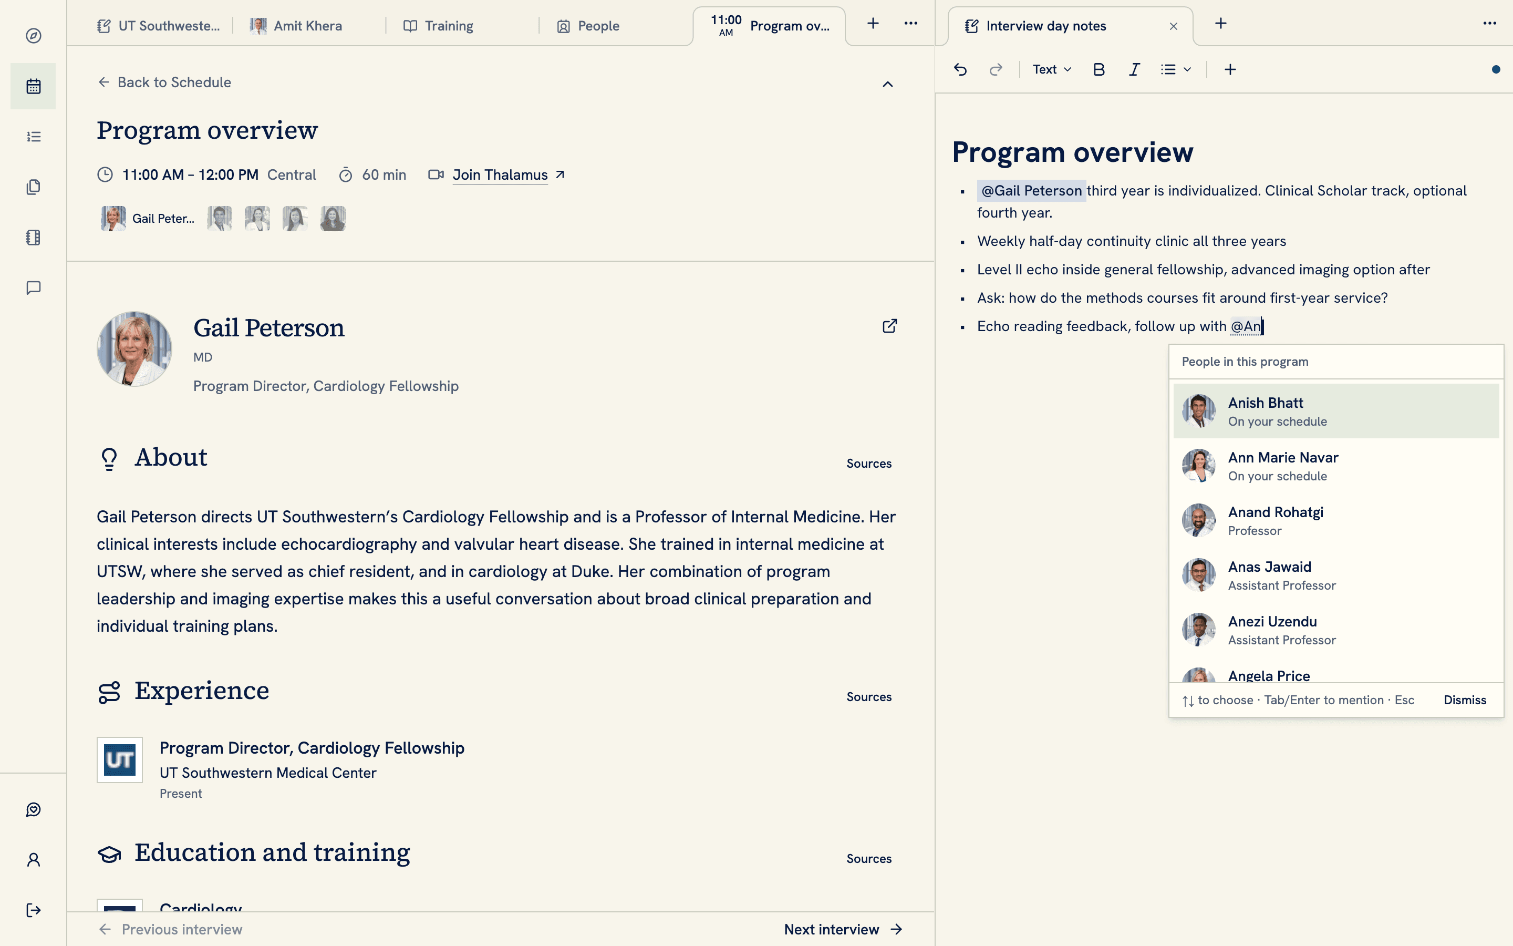Open the user profile sidebar icon
The width and height of the screenshot is (1513, 946).
click(34, 860)
